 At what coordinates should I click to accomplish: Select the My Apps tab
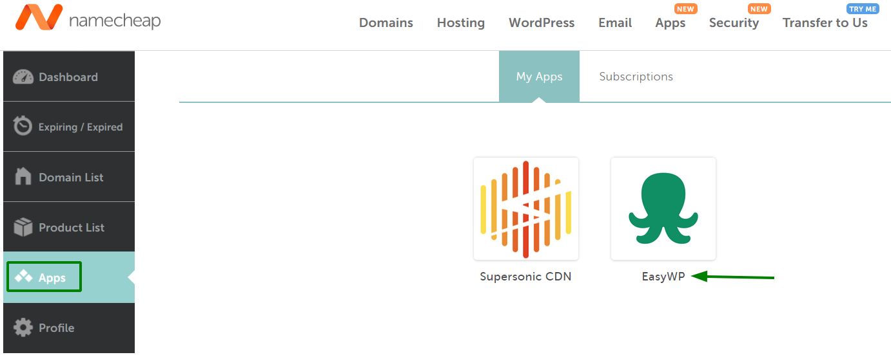tap(539, 77)
